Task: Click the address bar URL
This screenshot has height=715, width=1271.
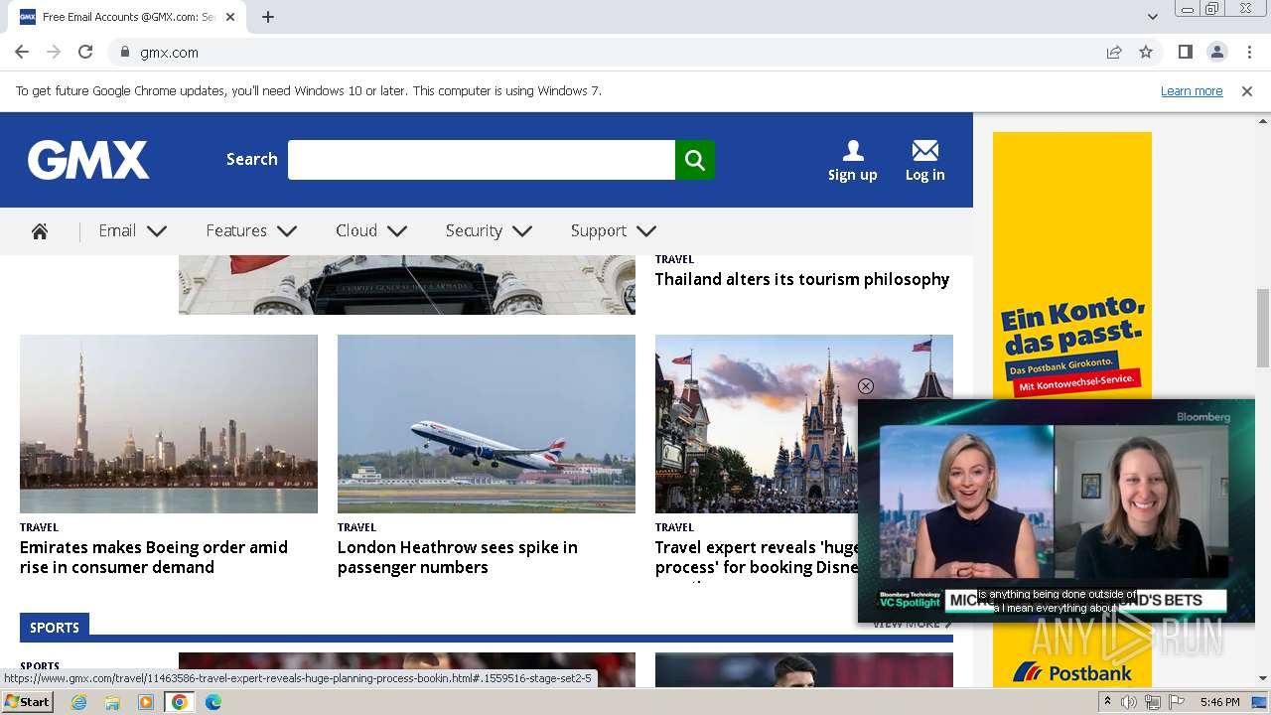Action: 169,53
